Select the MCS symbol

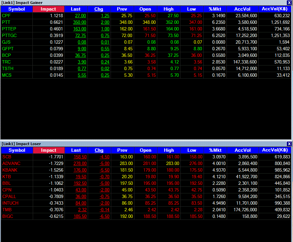[7, 75]
